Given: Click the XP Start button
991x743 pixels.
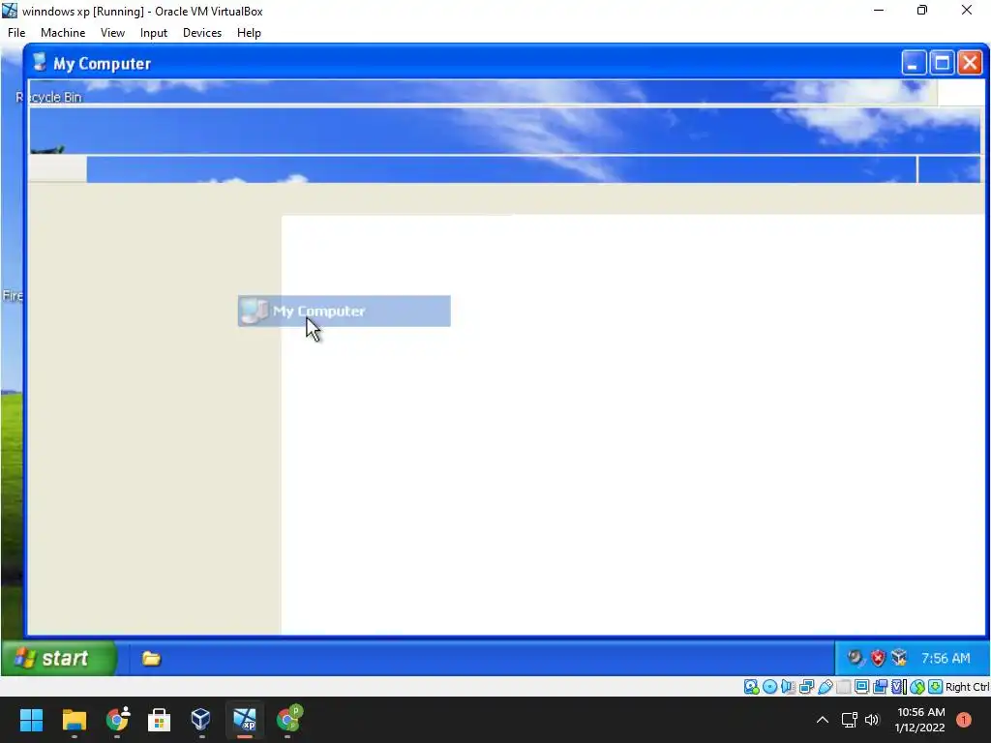Looking at the screenshot, I should (59, 658).
